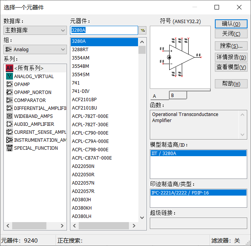Select component 3554AM
251x246 pixels.
[x=104, y=58]
